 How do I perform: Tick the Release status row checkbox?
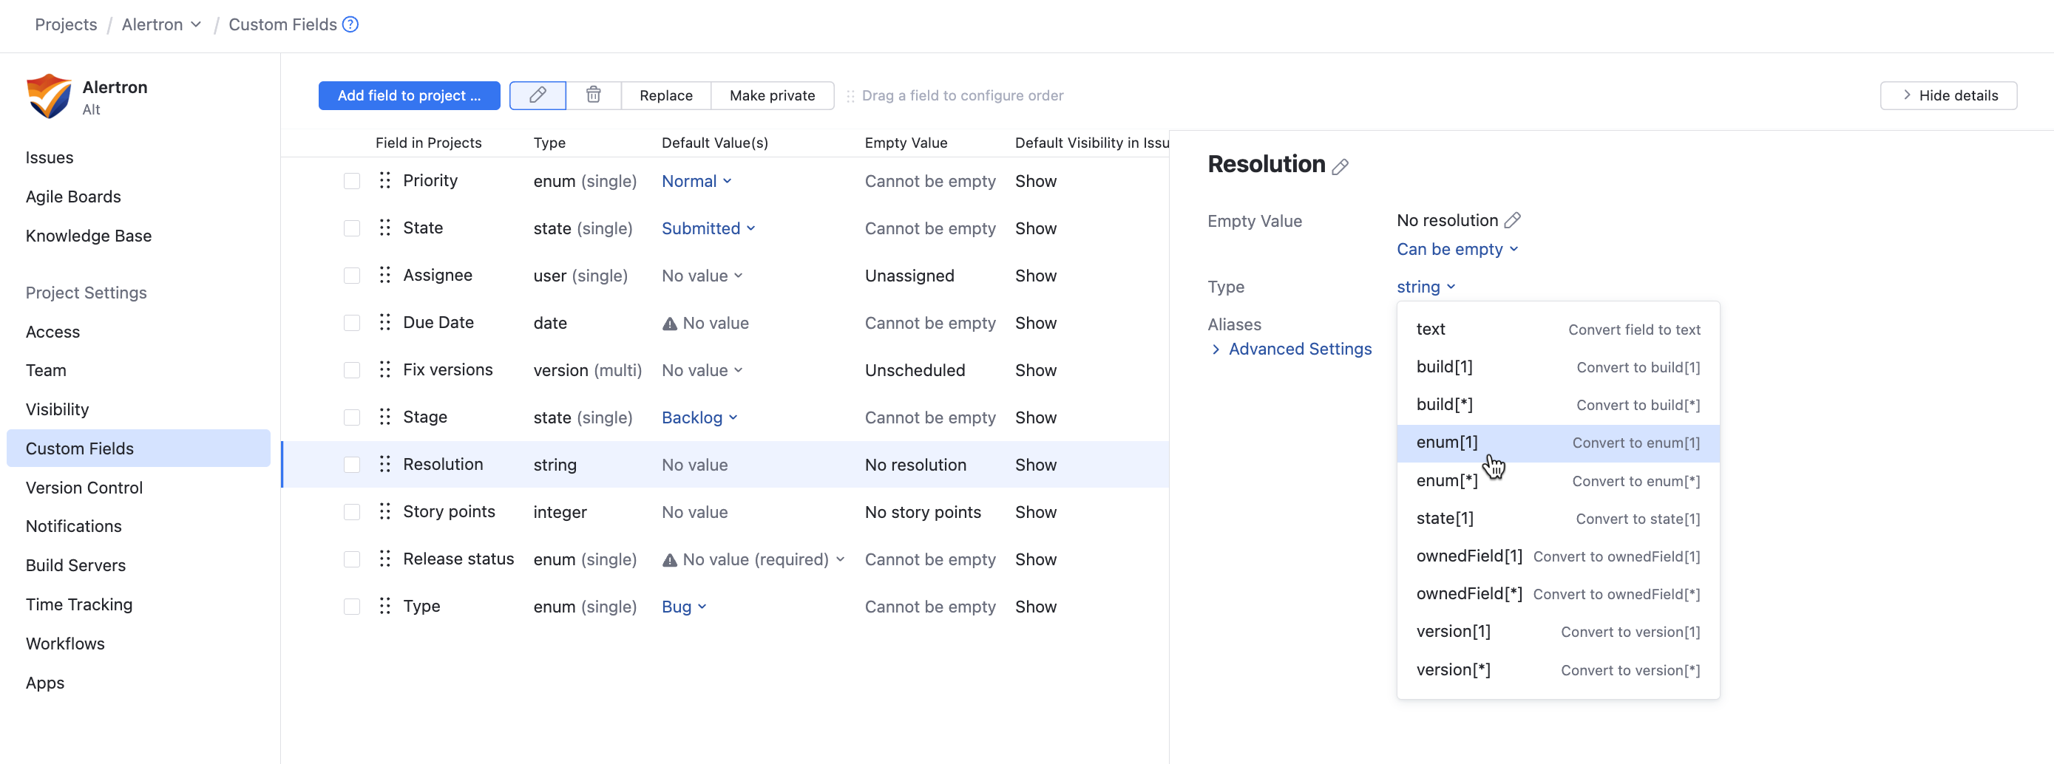pos(352,559)
